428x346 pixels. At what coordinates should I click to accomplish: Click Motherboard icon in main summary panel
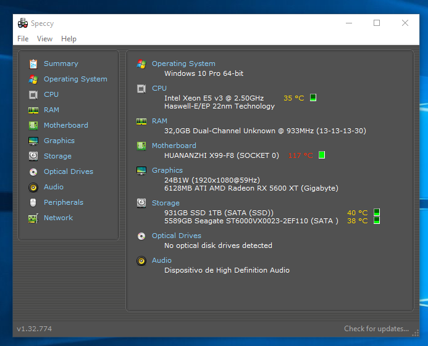click(141, 146)
